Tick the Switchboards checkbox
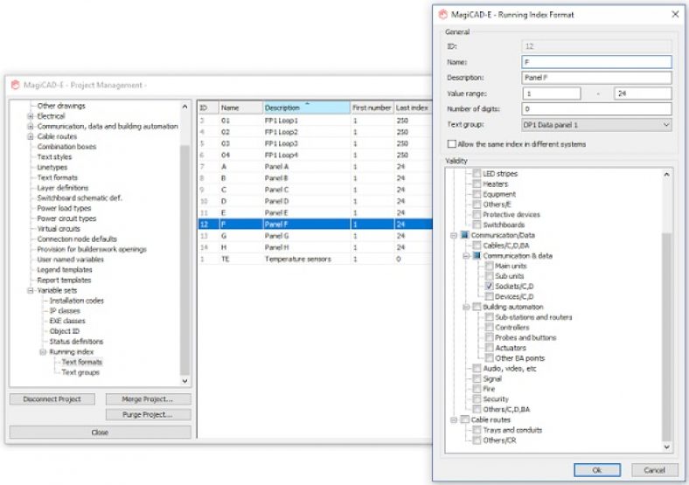Viewport: 689px width, 485px height. click(477, 225)
